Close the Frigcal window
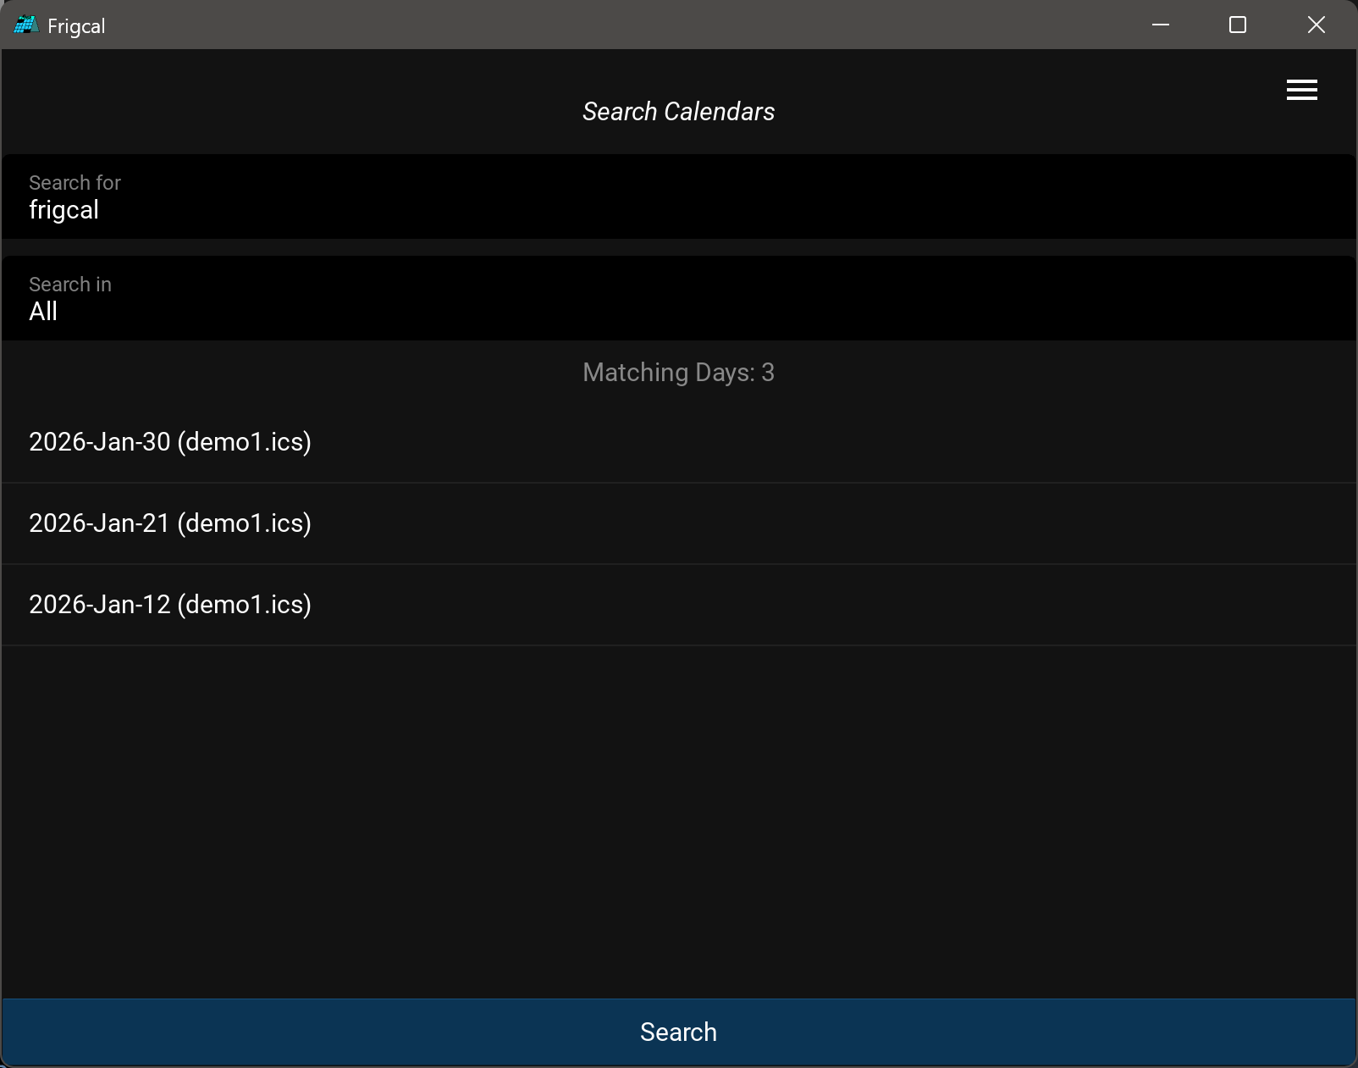 (x=1316, y=25)
